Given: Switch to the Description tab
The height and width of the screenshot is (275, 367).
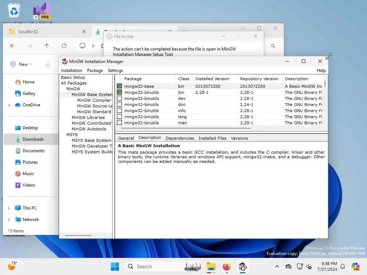Looking at the screenshot, I should pos(150,137).
